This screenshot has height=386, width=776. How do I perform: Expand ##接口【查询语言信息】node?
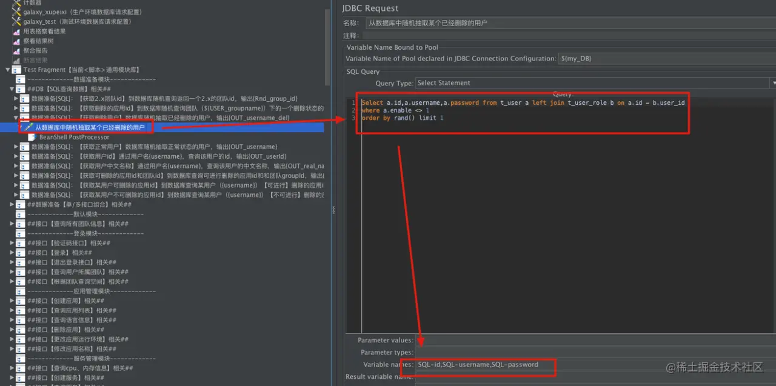(12, 320)
